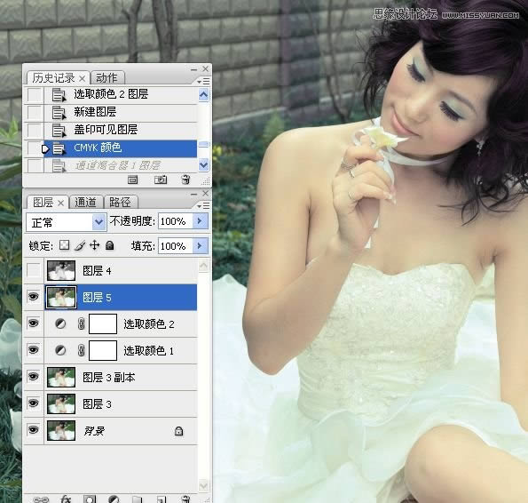Click the lock image pixels brush icon
The width and height of the screenshot is (528, 503).
point(80,245)
